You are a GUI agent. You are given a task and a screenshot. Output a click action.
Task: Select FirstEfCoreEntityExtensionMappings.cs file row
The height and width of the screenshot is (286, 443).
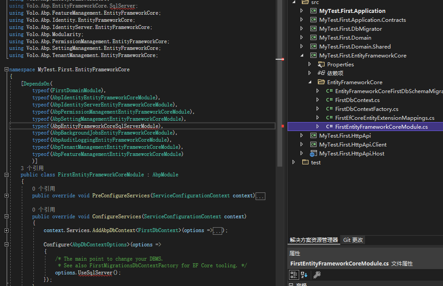click(x=385, y=118)
